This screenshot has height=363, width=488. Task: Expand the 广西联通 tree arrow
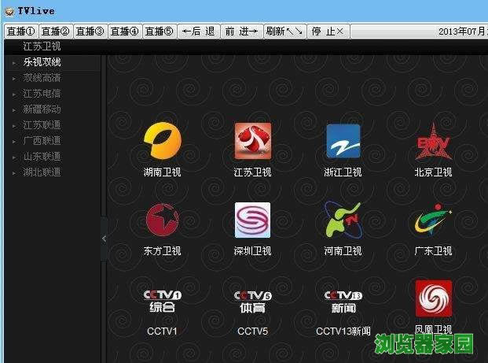pyautogui.click(x=14, y=142)
